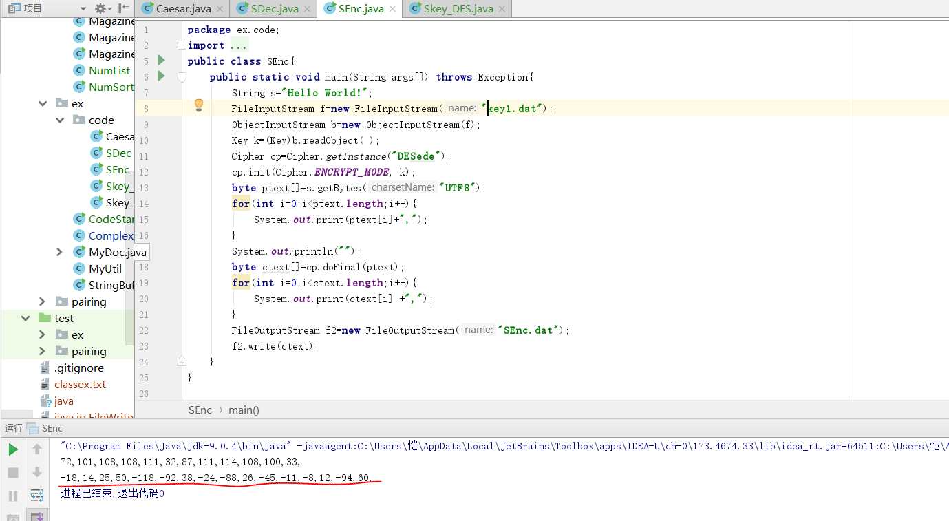The width and height of the screenshot is (949, 521).
Task: Open project view settings gear
Action: pos(100,8)
